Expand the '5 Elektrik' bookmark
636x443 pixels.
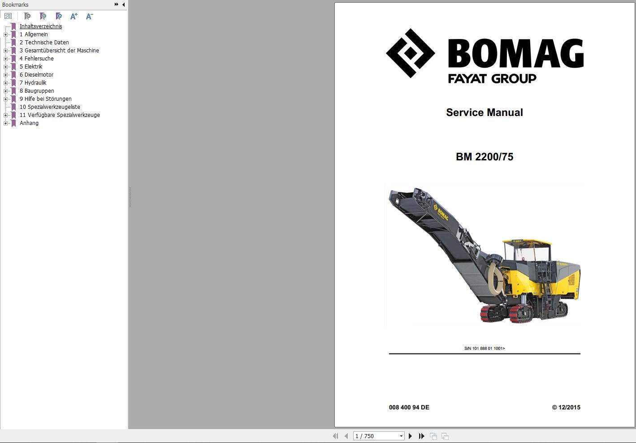pyautogui.click(x=5, y=67)
